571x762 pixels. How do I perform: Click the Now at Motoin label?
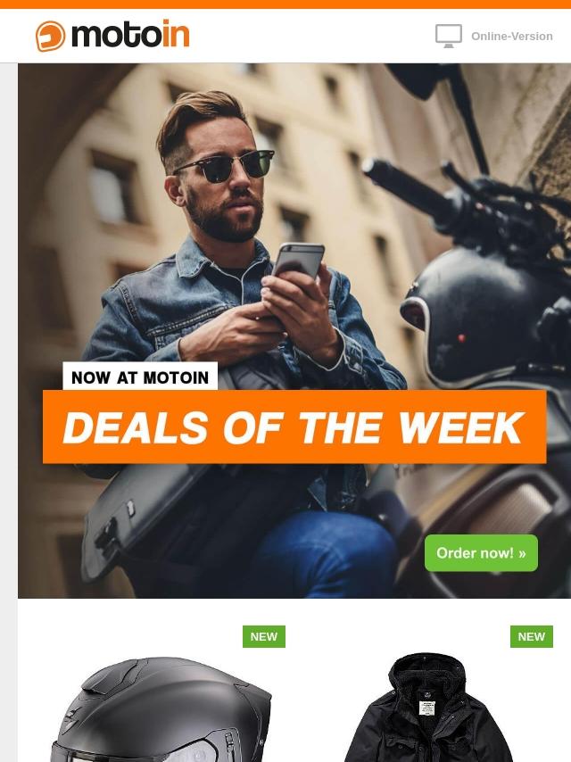click(x=140, y=377)
